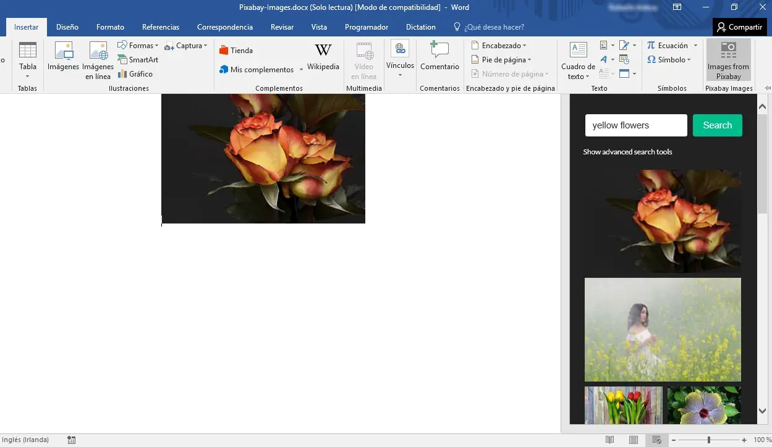Open the Referencias ribbon tab

point(161,27)
